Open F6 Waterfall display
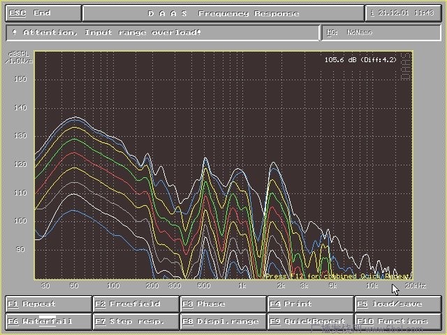 [x=49, y=322]
